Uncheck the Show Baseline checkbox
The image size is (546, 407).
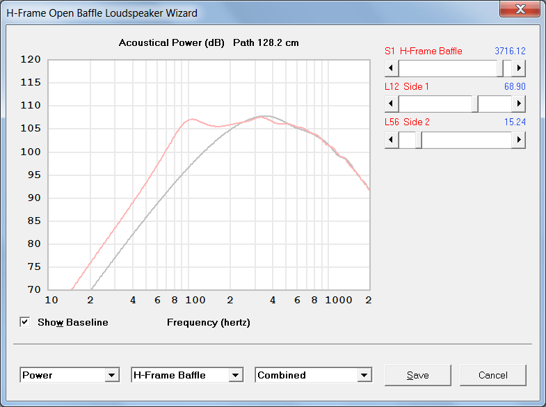[x=25, y=321]
